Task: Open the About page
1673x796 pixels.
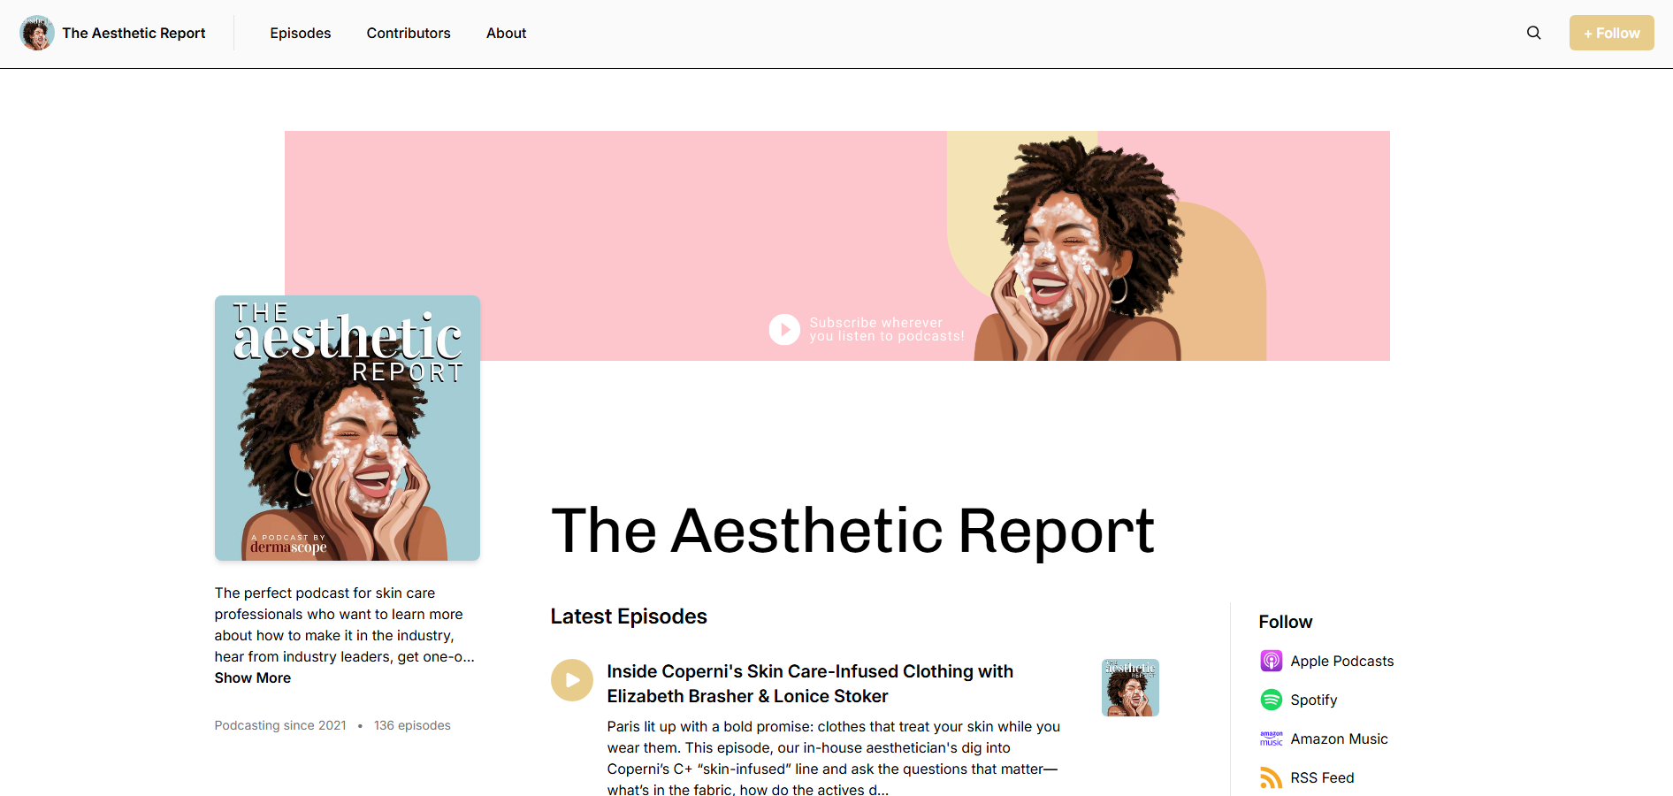Action: [506, 33]
